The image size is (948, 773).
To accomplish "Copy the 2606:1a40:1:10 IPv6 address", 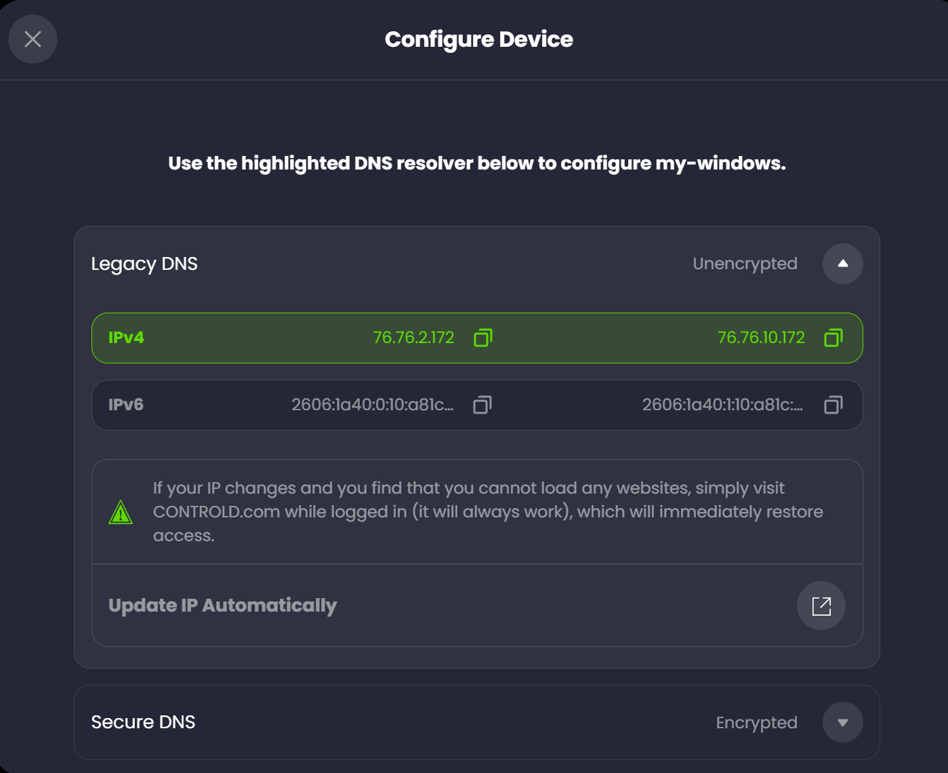I will [x=833, y=405].
